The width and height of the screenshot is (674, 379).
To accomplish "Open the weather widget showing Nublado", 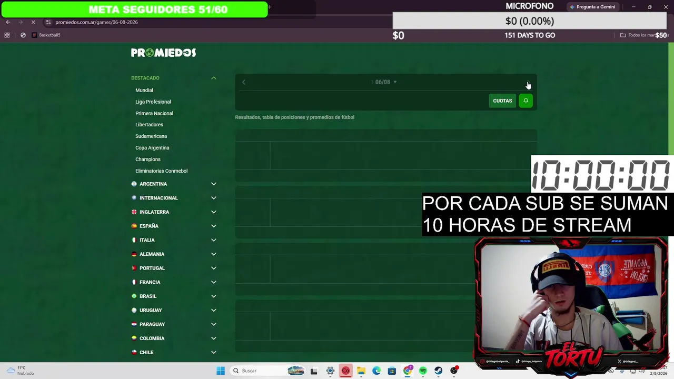I will [x=19, y=371].
